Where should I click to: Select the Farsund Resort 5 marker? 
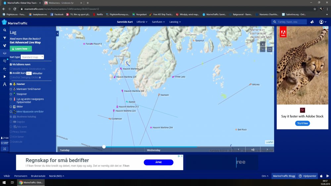pos(84,44)
